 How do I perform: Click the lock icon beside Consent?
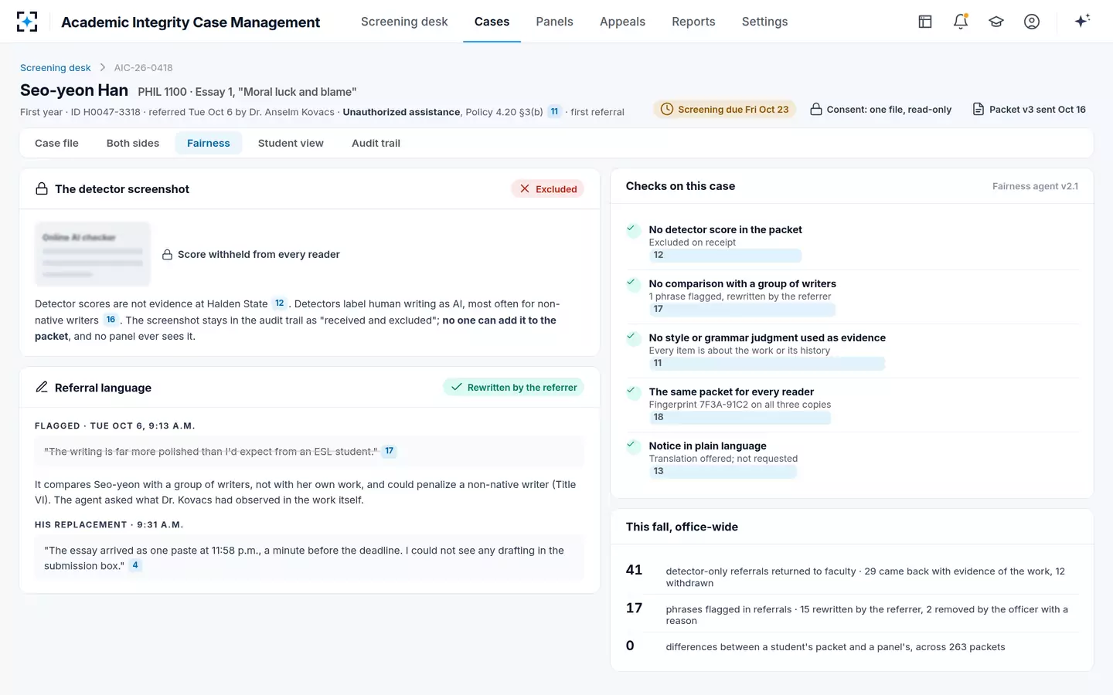pos(816,109)
